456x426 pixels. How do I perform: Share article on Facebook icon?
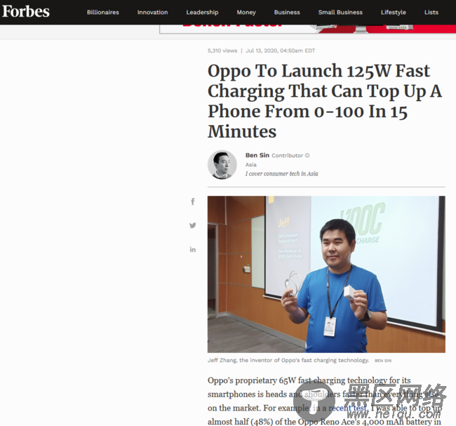point(192,201)
